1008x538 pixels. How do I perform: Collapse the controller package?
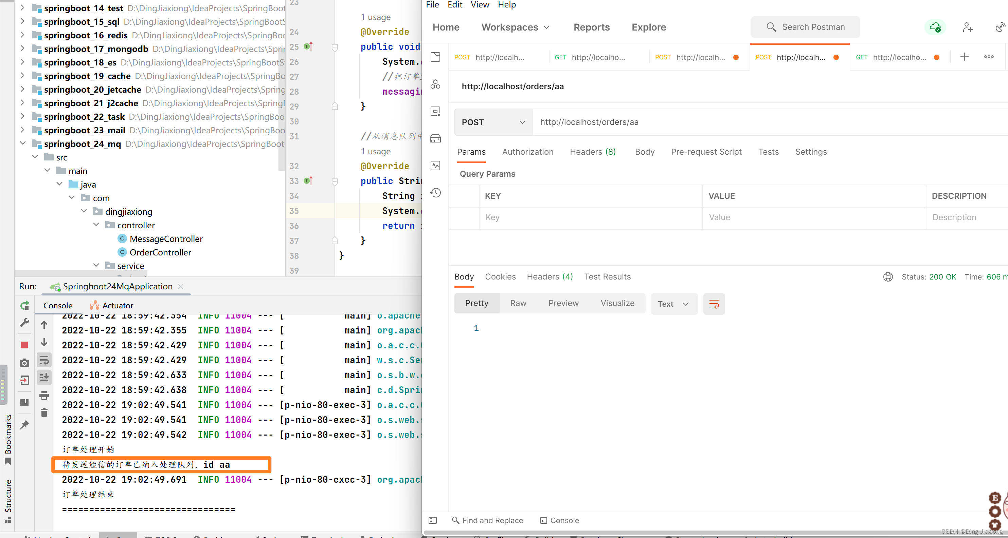(96, 225)
